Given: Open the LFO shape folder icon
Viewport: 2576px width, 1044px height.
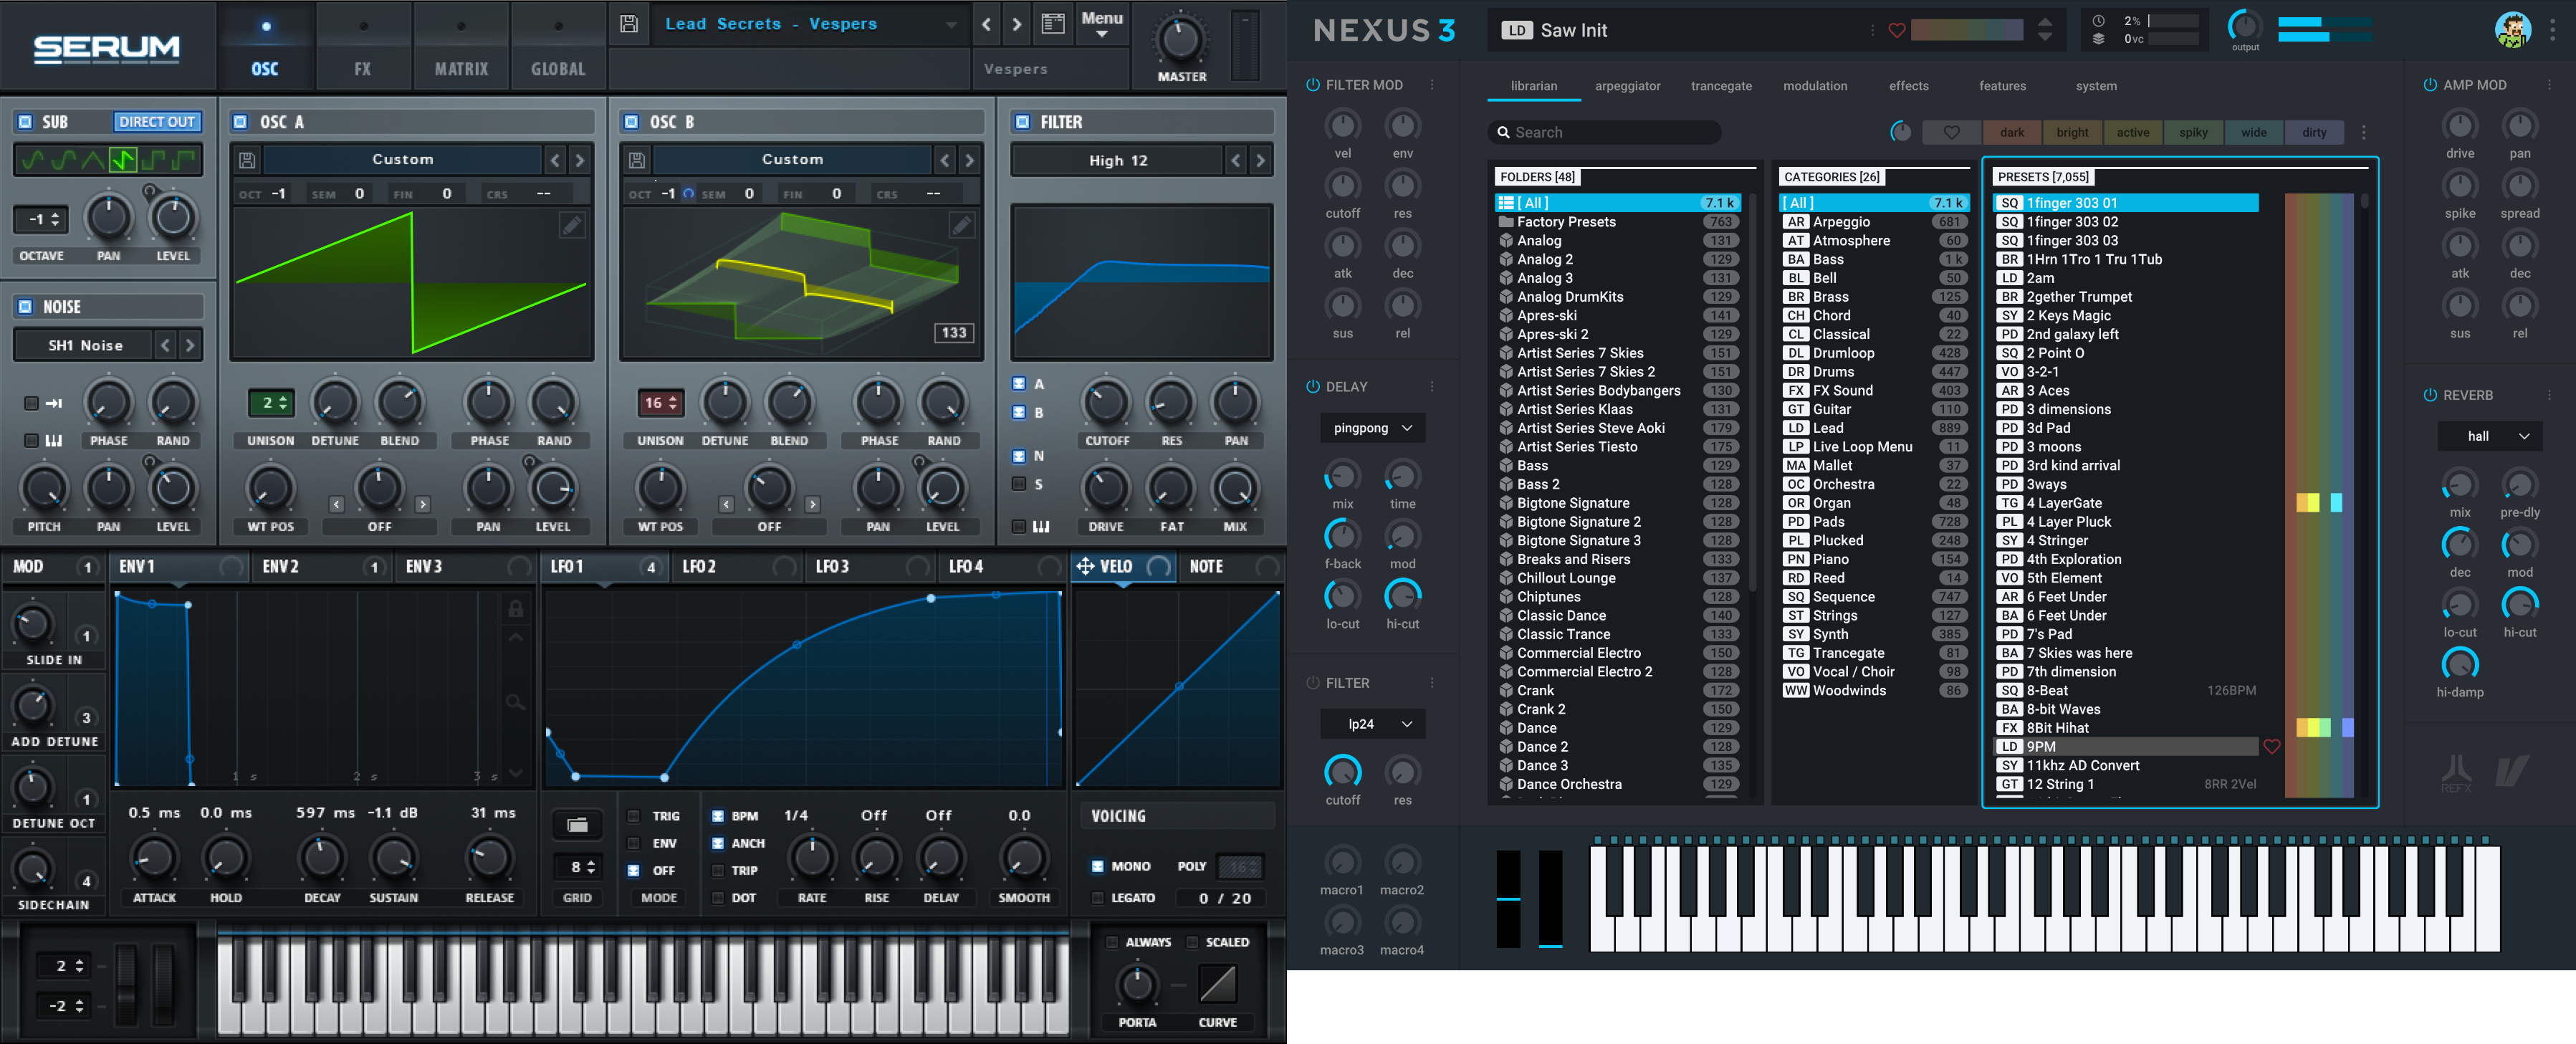Looking at the screenshot, I should tap(577, 825).
